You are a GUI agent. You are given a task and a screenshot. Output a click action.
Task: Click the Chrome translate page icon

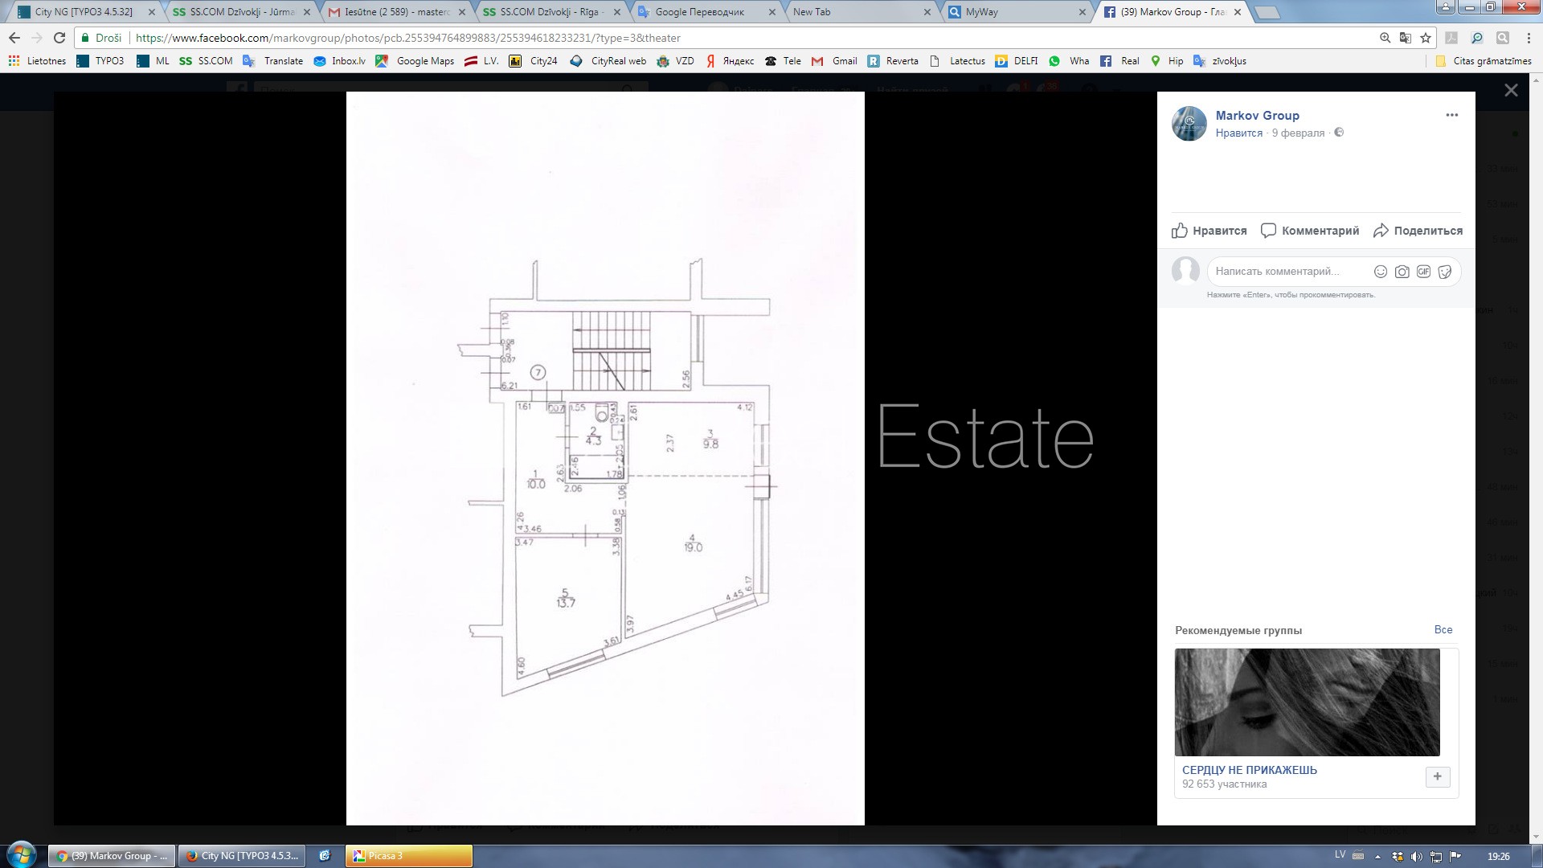[x=1405, y=38]
